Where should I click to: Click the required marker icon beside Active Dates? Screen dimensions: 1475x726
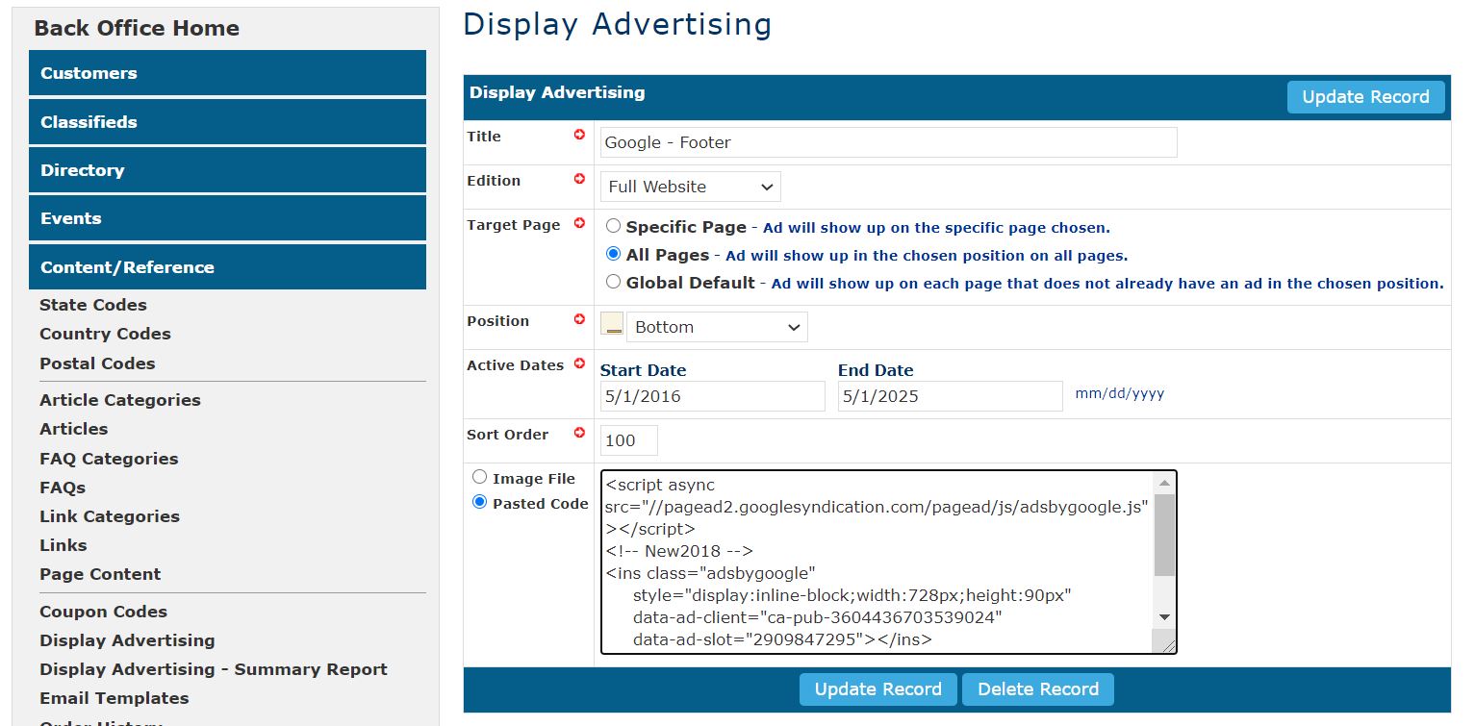pyautogui.click(x=579, y=364)
